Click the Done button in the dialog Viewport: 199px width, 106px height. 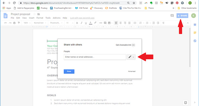(69, 72)
